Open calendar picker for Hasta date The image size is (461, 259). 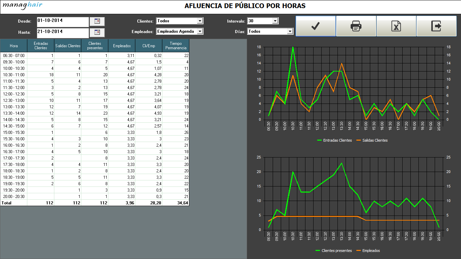coord(97,32)
